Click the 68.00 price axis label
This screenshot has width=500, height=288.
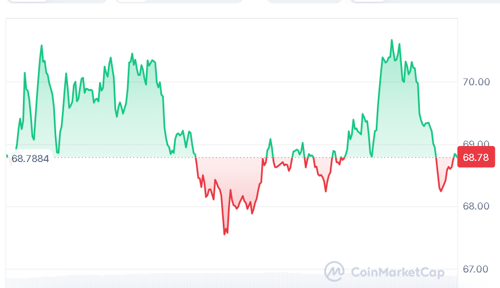[x=476, y=206]
